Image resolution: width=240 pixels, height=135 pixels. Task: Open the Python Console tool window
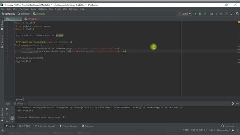(68, 126)
